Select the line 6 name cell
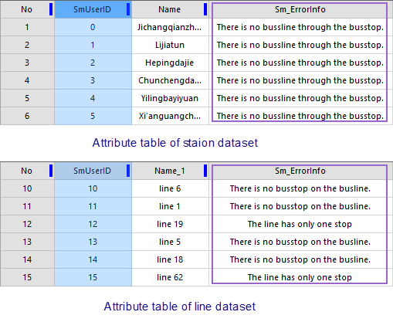 170,188
